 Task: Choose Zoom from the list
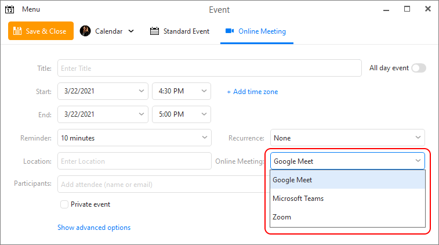(347, 217)
